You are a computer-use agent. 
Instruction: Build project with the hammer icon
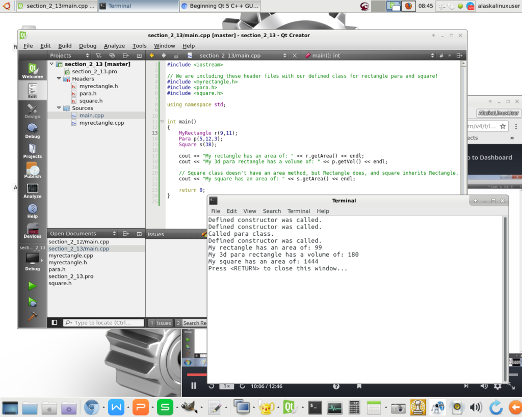click(32, 316)
